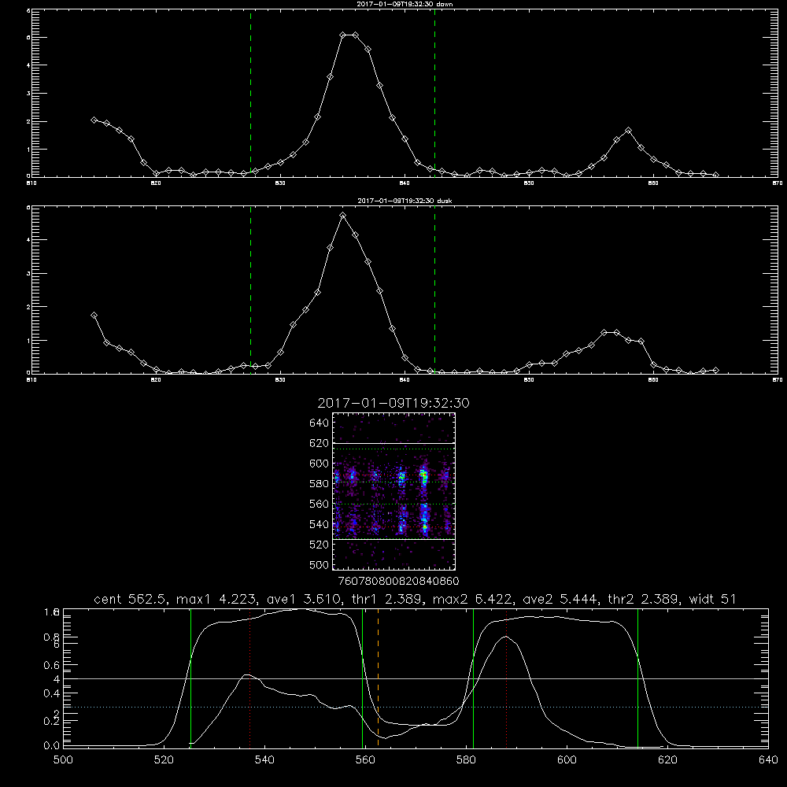Click the "580" x-axis label of bottom plot
Screen dimensions: 787x787
(466, 760)
